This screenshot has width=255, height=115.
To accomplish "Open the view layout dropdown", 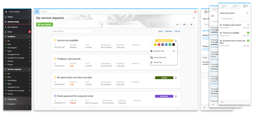I will 185,24.
